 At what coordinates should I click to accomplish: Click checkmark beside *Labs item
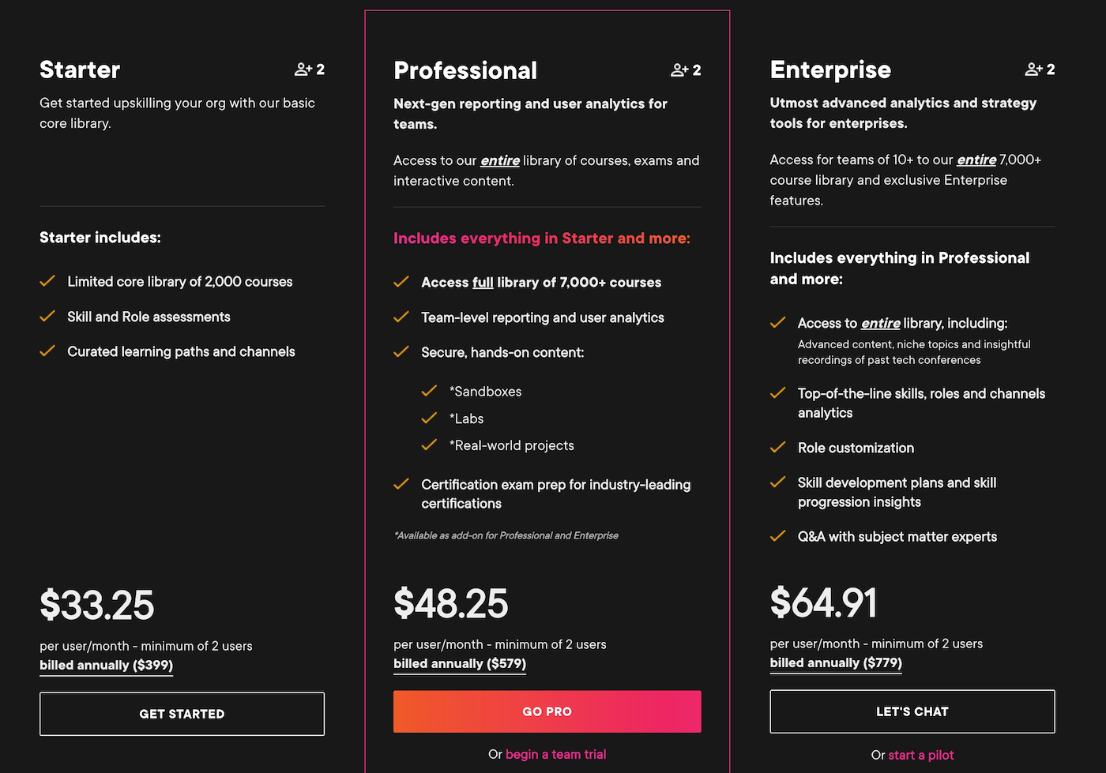(429, 418)
